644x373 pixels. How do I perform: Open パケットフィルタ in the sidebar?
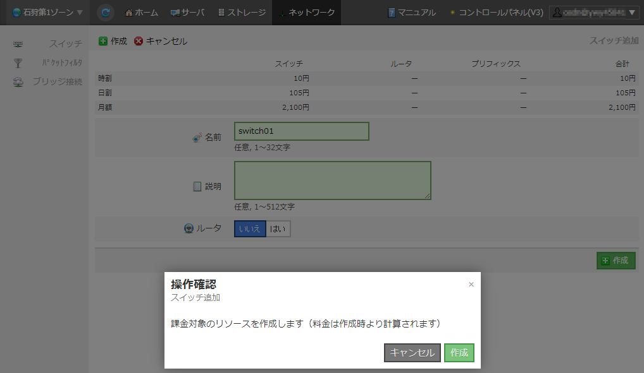tap(62, 62)
